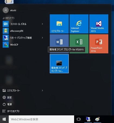Screen dimensions: 114x123
Task: Launch the Word tile
Action: tap(59, 41)
